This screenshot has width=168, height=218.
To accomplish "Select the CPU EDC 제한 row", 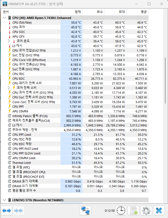I will coord(78,144).
